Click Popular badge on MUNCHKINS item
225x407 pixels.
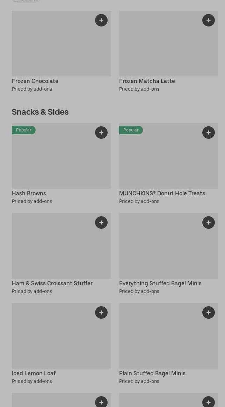[x=131, y=130]
